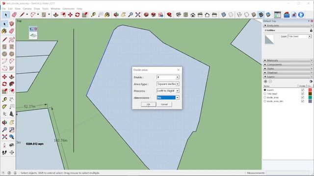Select the Protractor tool in left toolbar

tap(4, 107)
